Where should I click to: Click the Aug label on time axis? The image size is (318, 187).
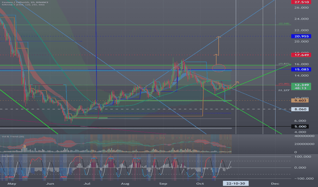125,184
